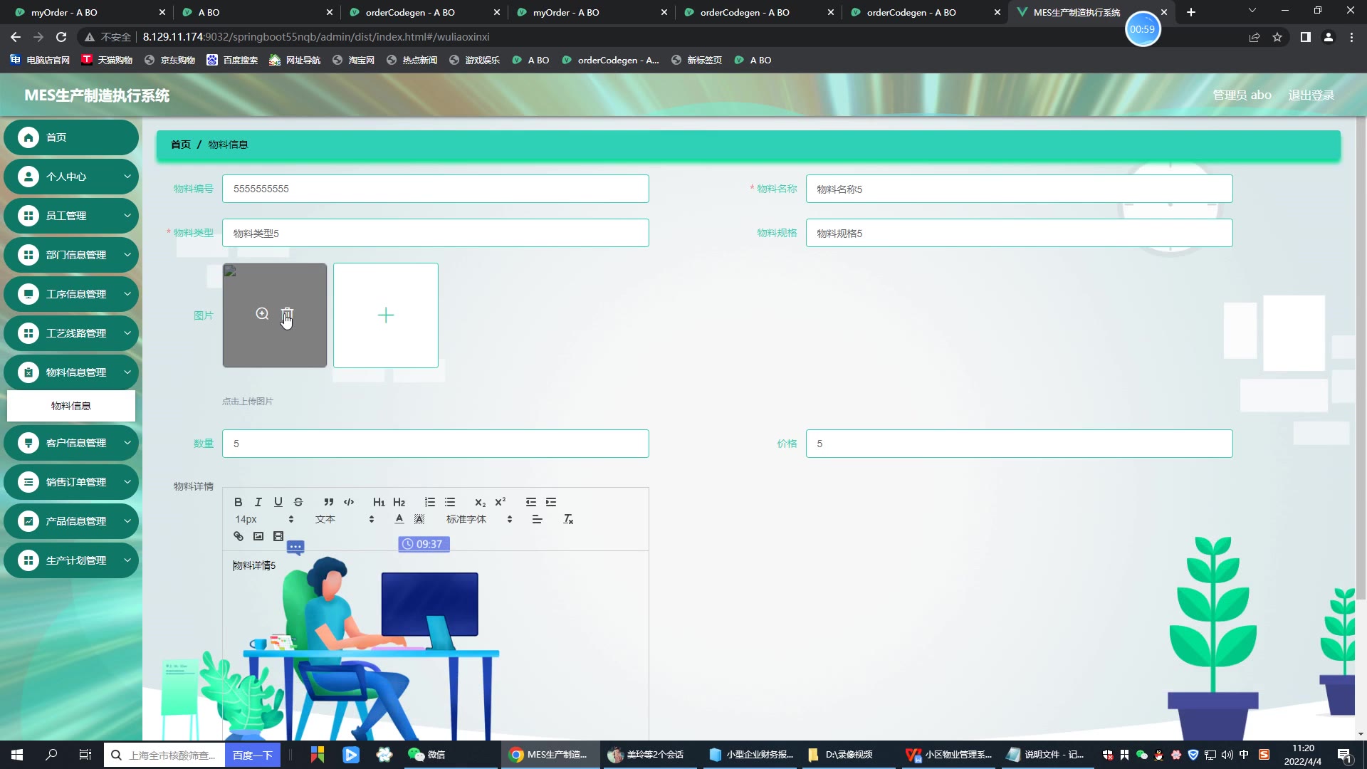Click the zoom preview icon on image
The height and width of the screenshot is (769, 1367).
click(x=262, y=314)
